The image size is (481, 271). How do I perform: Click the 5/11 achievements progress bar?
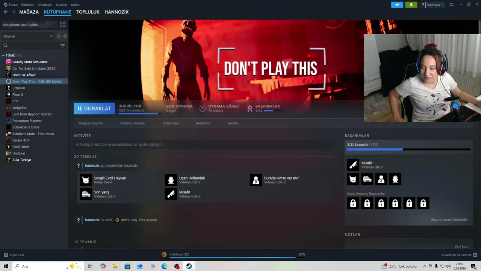409,149
